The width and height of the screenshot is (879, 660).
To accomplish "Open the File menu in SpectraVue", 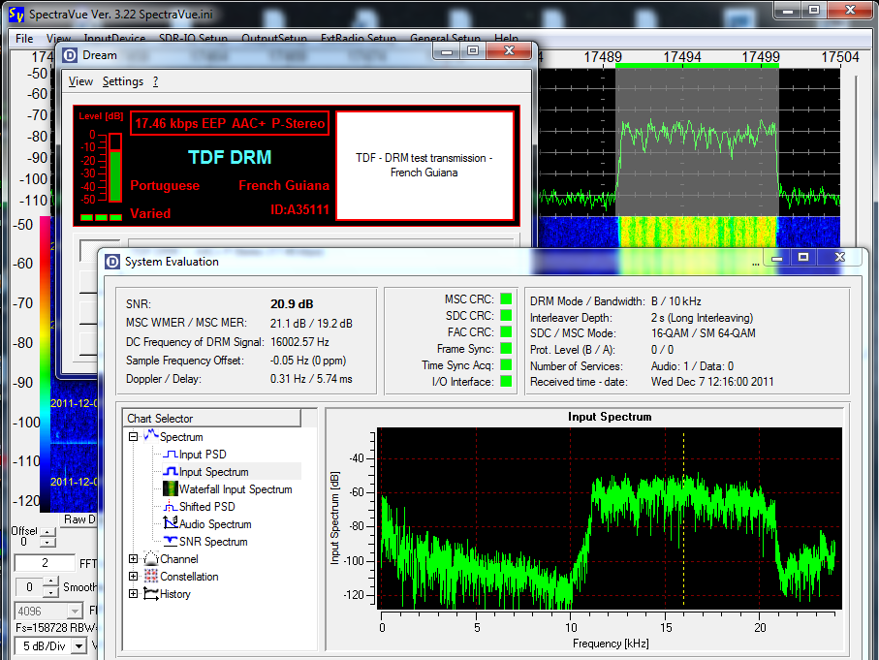I will coord(24,39).
